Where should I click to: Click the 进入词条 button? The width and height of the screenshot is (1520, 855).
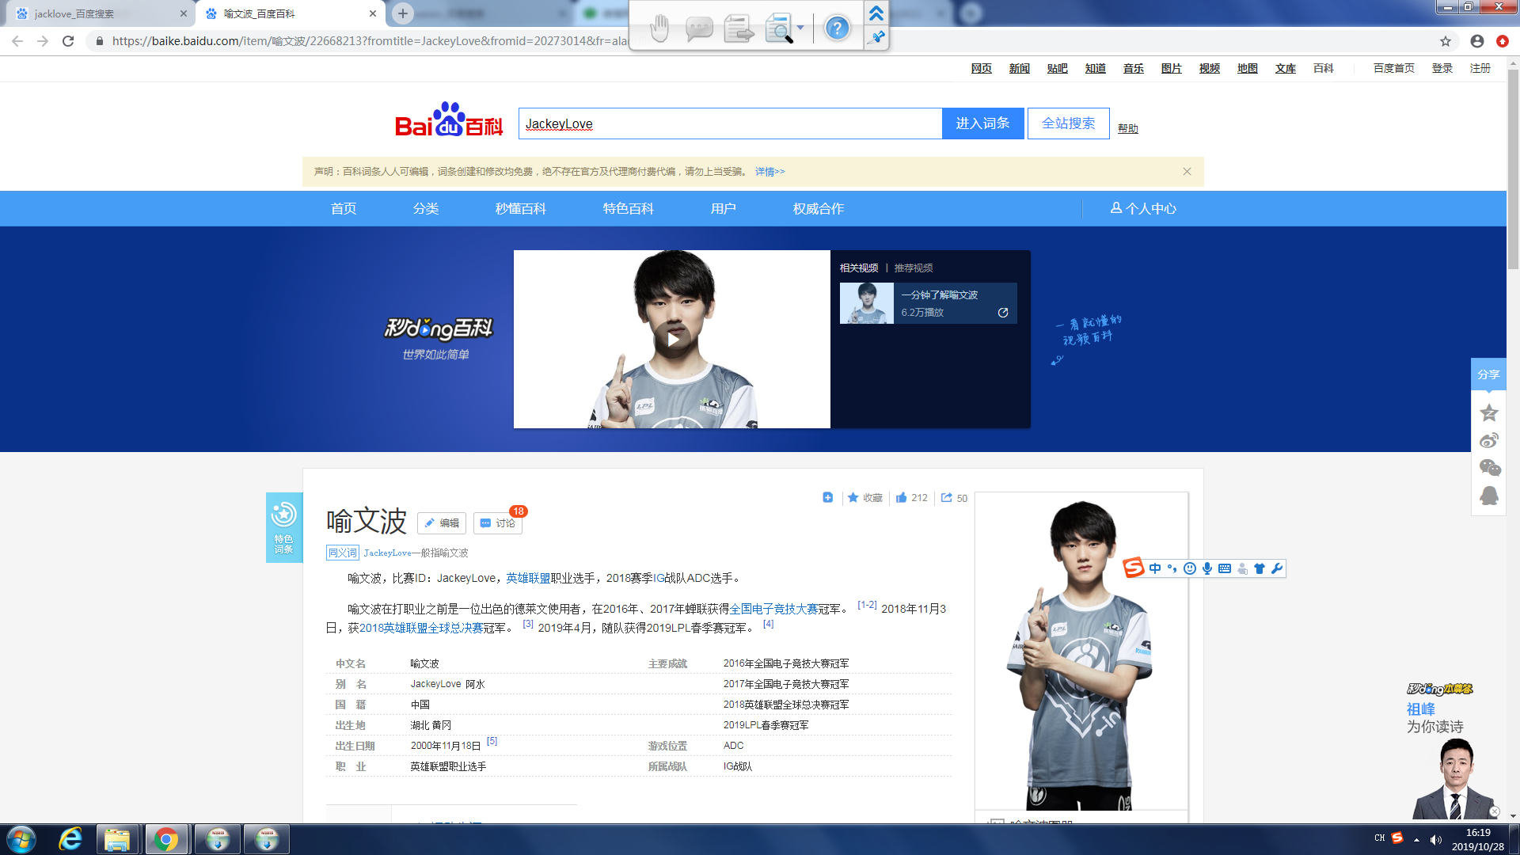tap(982, 123)
